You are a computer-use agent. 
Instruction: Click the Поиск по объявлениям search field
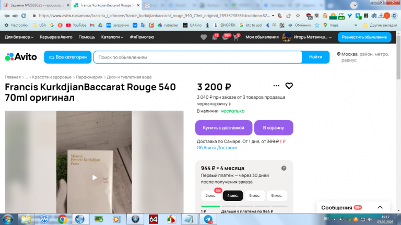pos(198,57)
